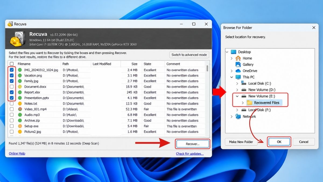Click red state dot of Video_001.mp4
323x182 pixels.
click(x=20, y=109)
